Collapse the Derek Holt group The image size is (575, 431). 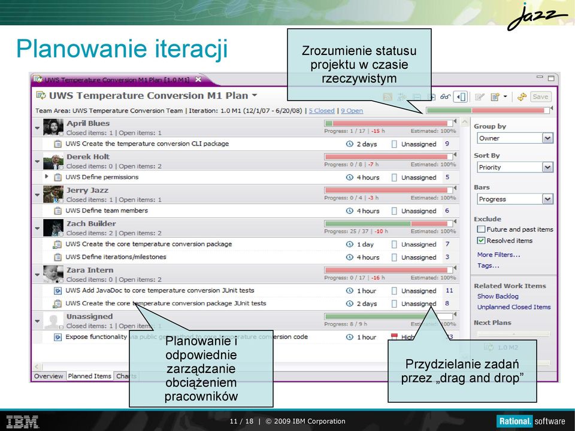37,161
